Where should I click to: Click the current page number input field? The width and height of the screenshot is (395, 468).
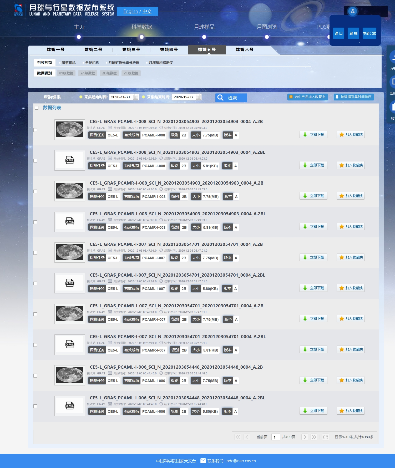coord(275,437)
